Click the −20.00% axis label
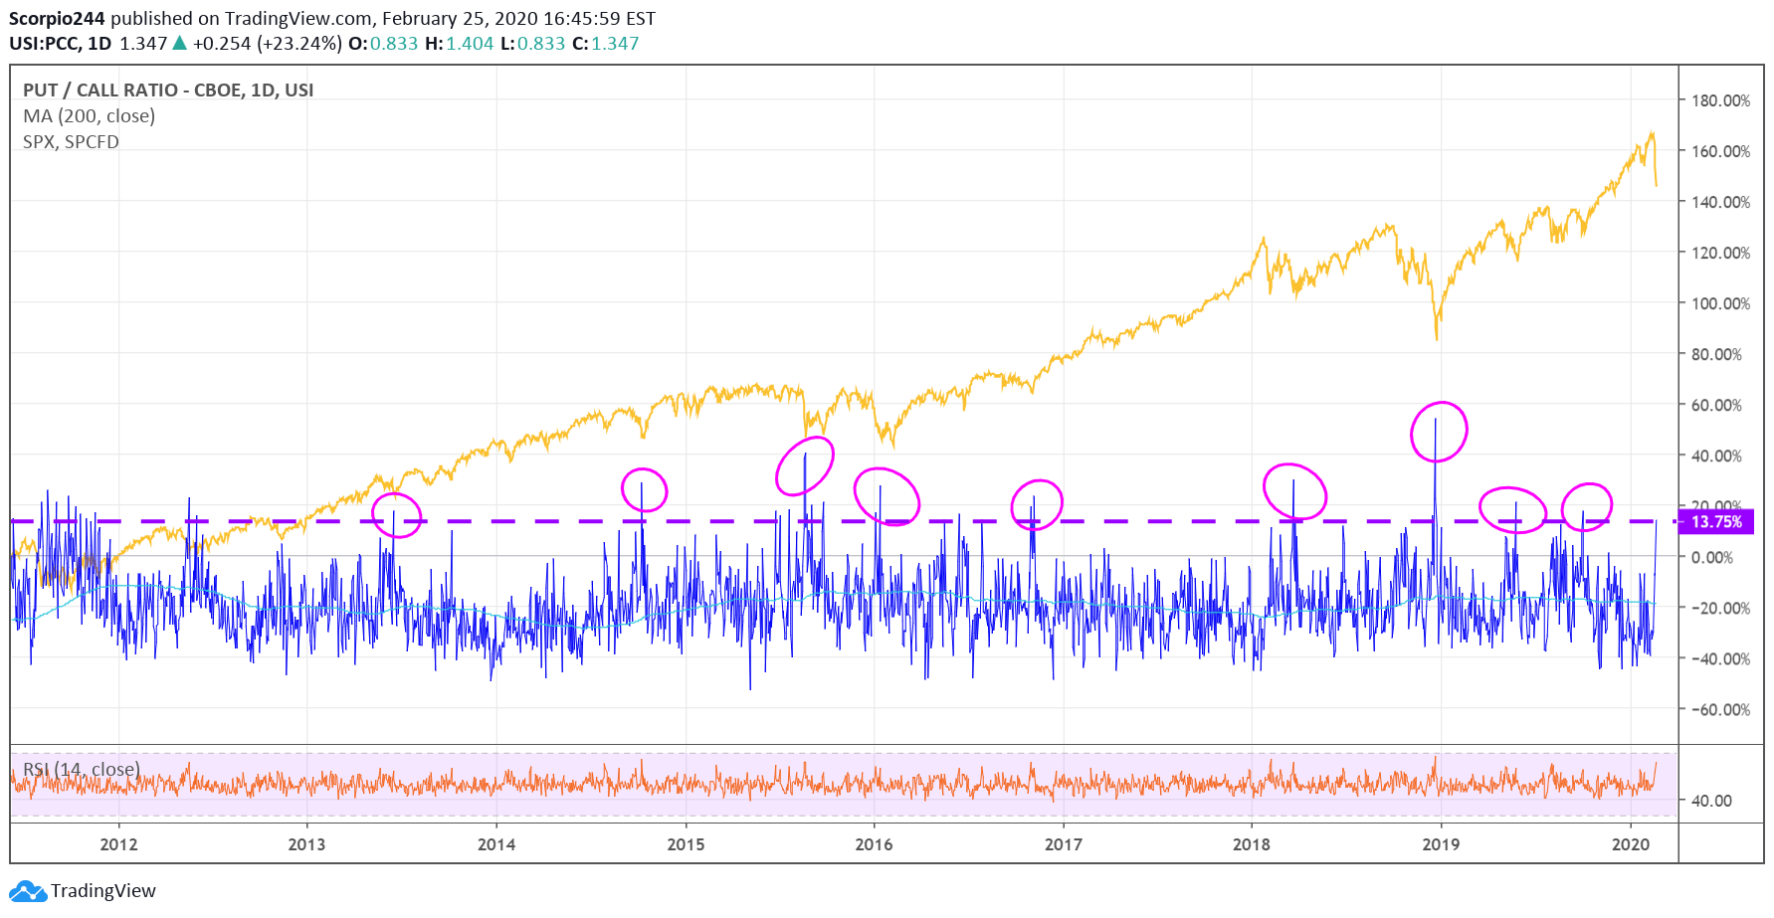The width and height of the screenshot is (1774, 918). tap(1720, 608)
